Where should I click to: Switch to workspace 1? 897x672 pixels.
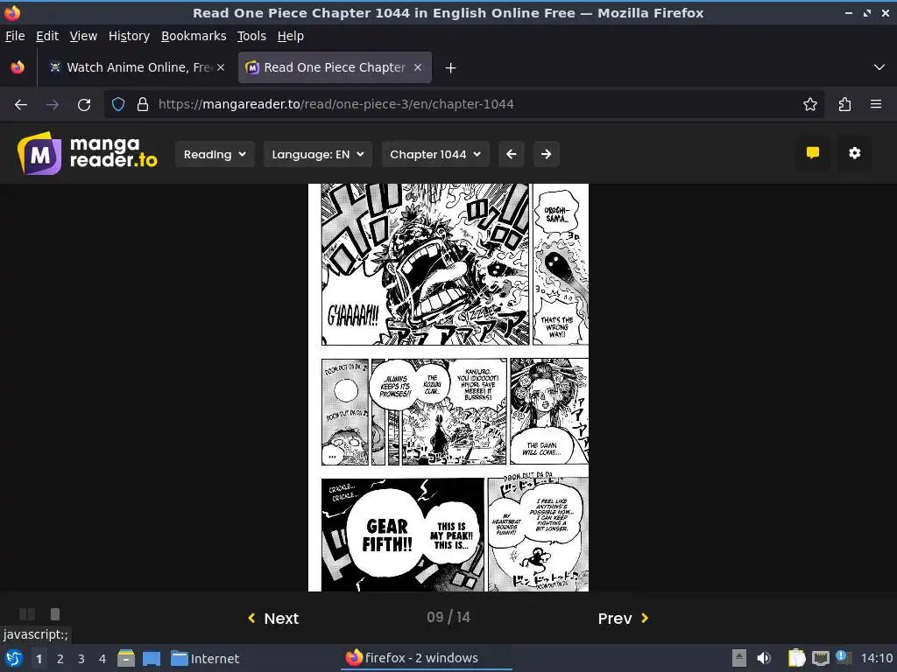click(39, 659)
